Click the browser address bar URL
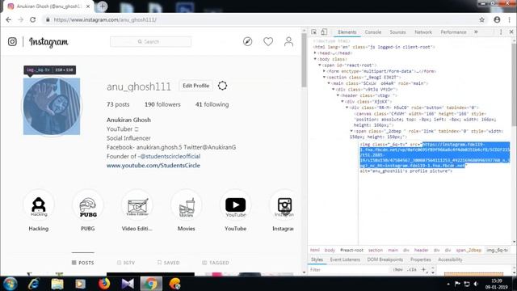517x291 pixels. click(105, 19)
